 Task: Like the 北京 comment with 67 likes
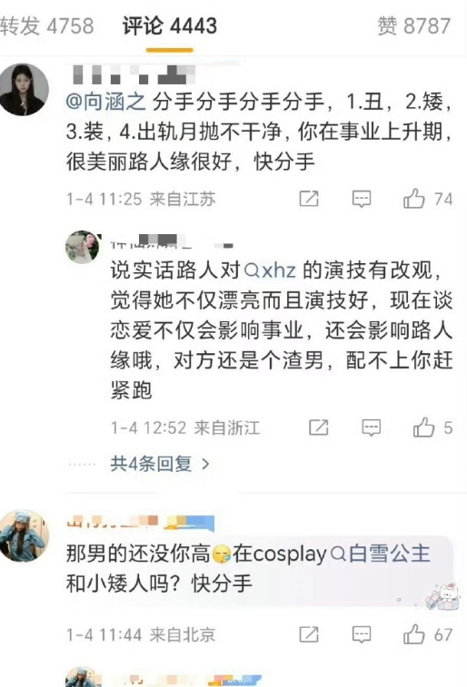[414, 634]
